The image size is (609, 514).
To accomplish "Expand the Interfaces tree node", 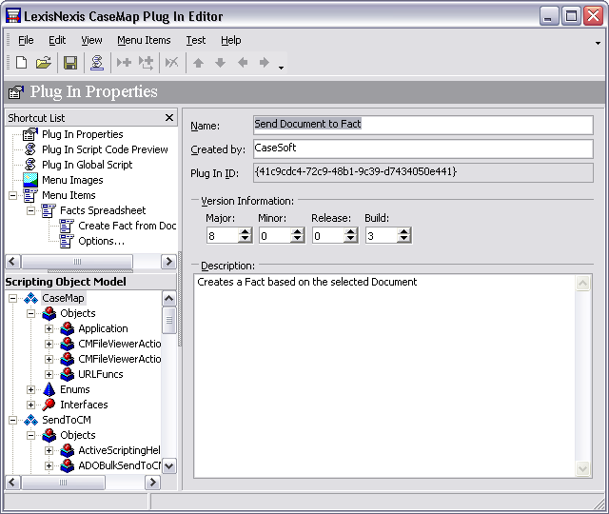I will [x=31, y=405].
